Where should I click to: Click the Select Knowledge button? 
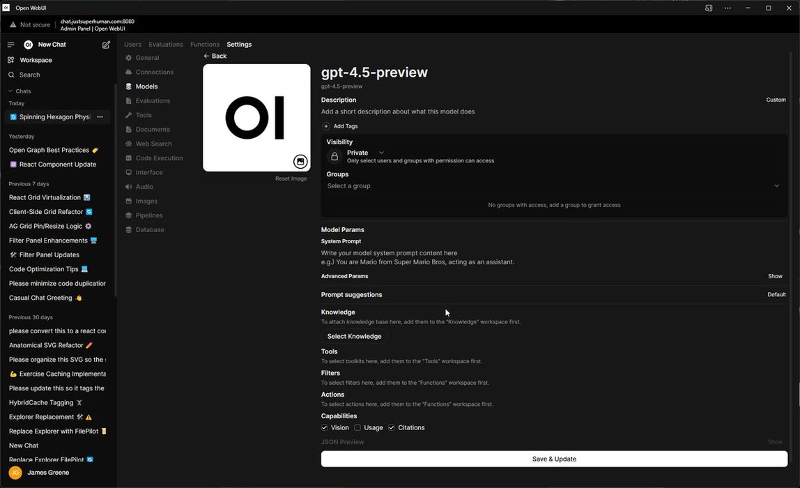coord(354,336)
